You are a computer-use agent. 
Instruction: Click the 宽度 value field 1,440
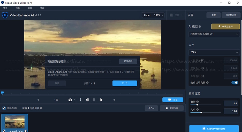231,68
